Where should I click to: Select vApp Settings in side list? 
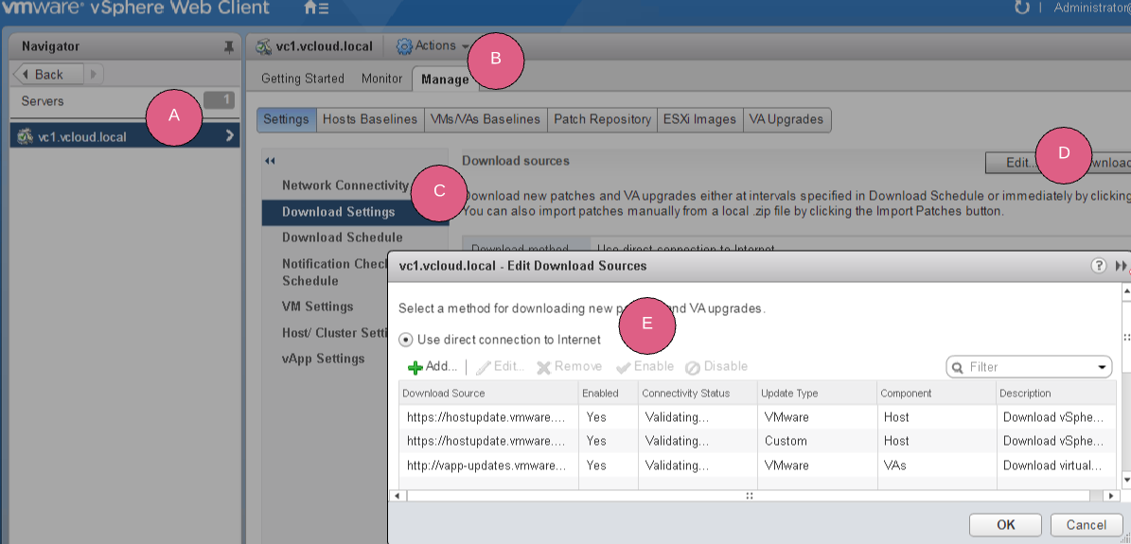[x=323, y=359]
